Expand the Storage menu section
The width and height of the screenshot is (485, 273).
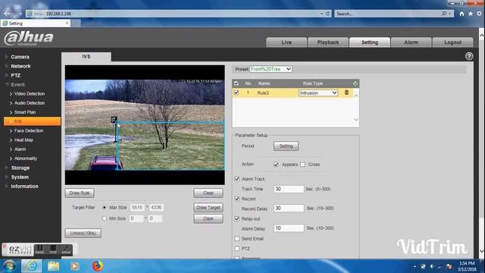click(20, 168)
